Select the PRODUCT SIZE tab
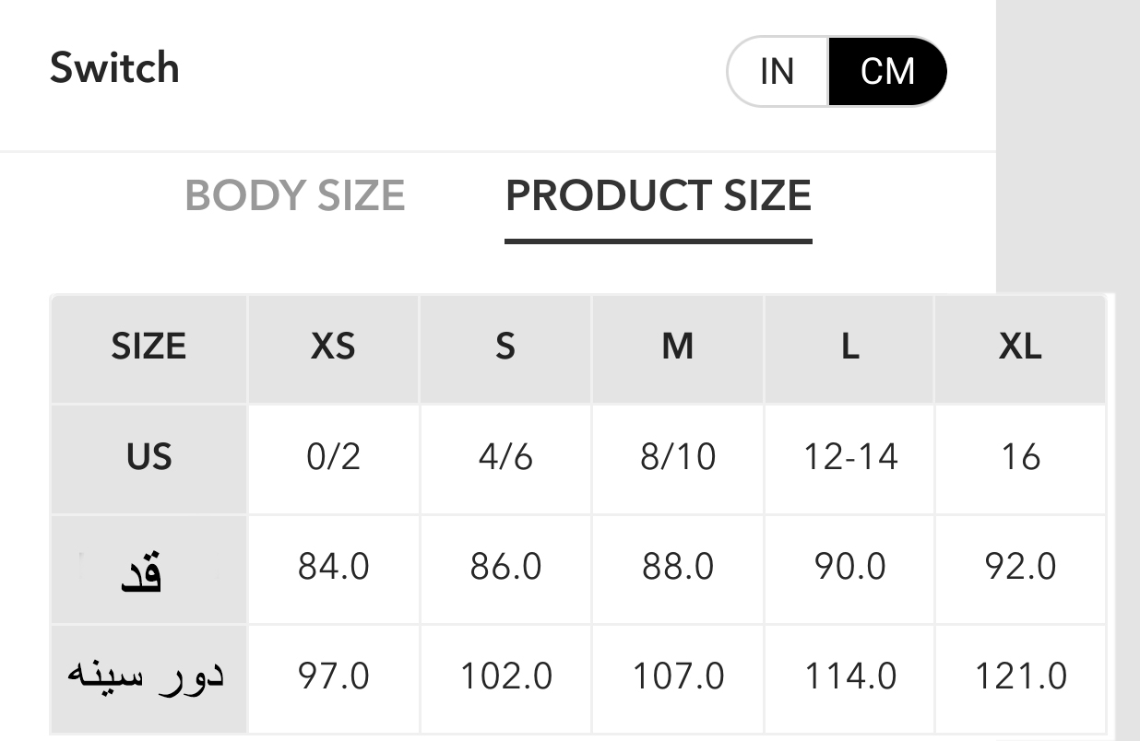This screenshot has height=741, width=1140. point(659,196)
